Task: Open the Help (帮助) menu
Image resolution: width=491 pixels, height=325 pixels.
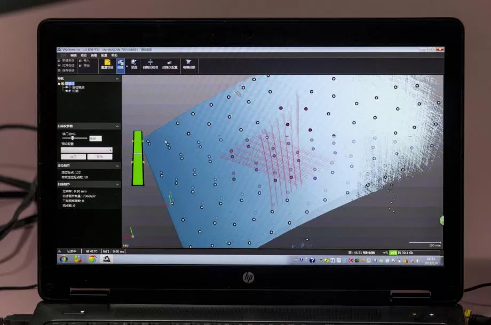Action: tap(114, 55)
